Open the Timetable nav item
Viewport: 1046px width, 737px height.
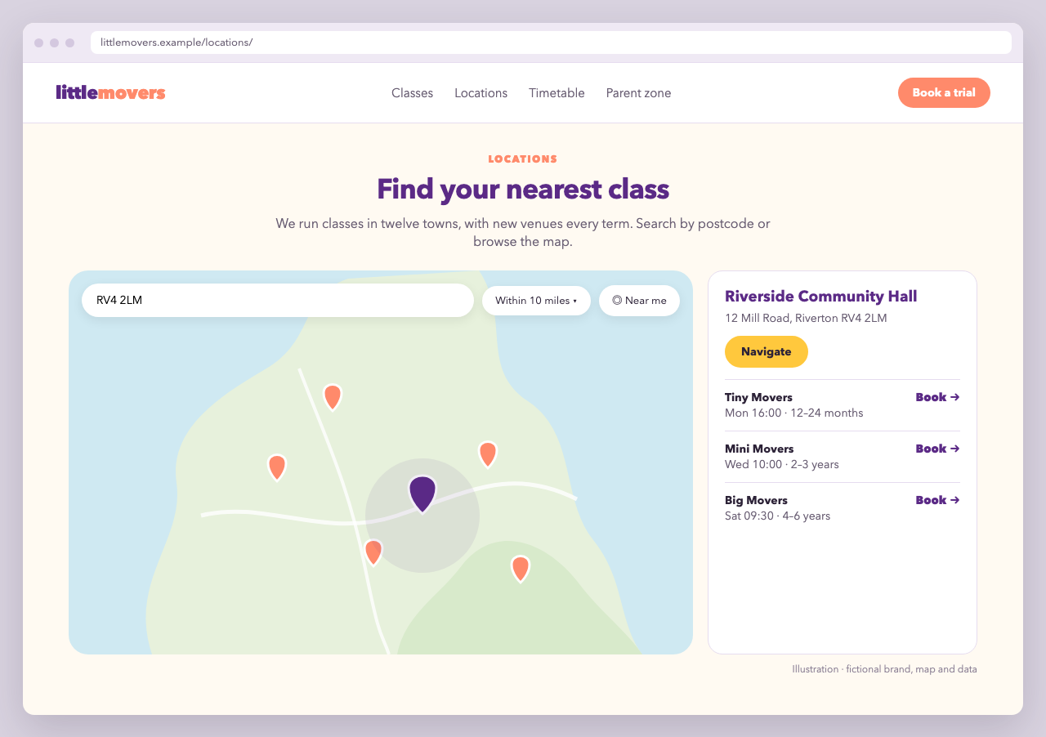click(x=557, y=93)
